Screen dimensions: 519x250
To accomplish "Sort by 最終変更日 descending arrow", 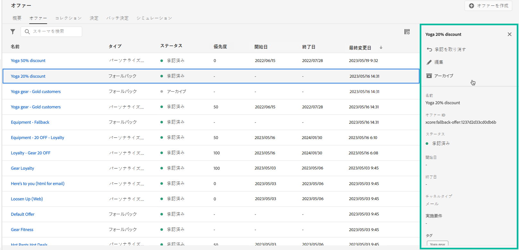I will click(x=381, y=47).
